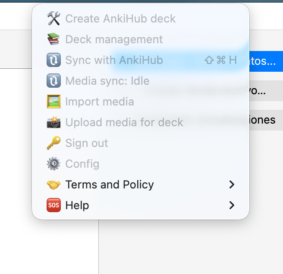Click the gear icon next to Config
283x274 pixels.
(x=53, y=164)
